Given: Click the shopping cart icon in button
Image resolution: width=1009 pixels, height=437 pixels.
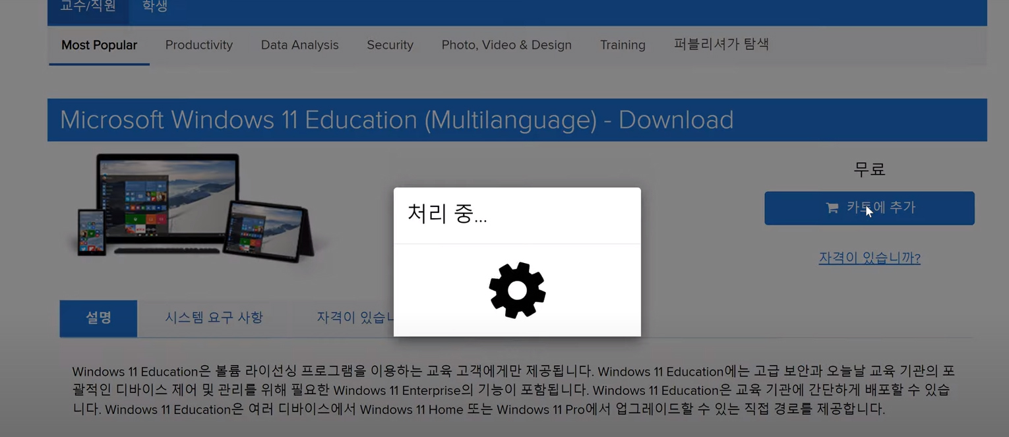Looking at the screenshot, I should [x=832, y=208].
